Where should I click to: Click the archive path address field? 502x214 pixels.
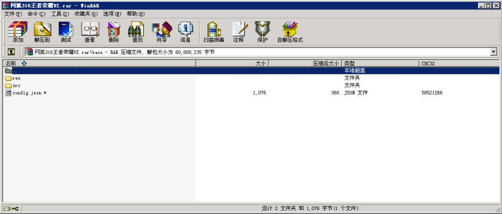point(258,51)
